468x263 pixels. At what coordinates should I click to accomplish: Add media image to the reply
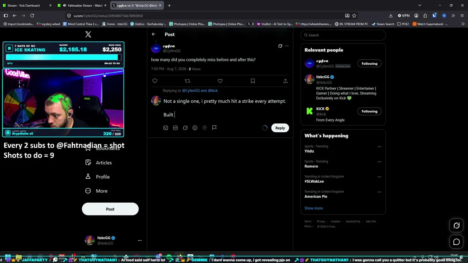pyautogui.click(x=166, y=128)
